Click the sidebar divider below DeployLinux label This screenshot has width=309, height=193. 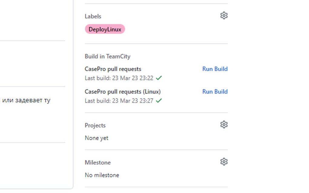pyautogui.click(x=156, y=43)
